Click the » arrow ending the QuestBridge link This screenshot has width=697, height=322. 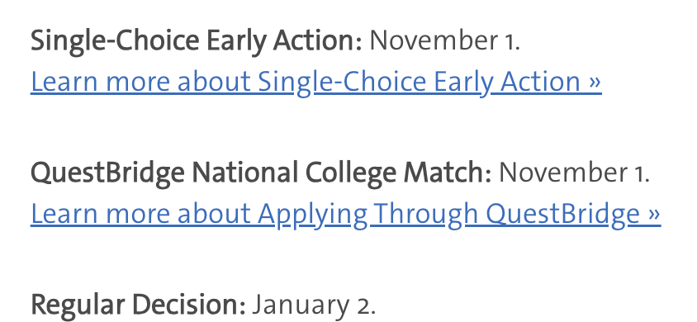click(x=654, y=215)
